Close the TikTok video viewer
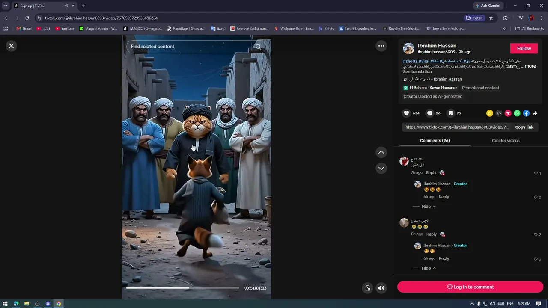Image resolution: width=548 pixels, height=308 pixels. pyautogui.click(x=12, y=46)
